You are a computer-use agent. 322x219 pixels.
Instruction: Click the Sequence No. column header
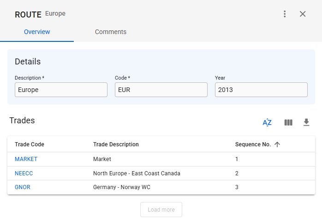click(x=253, y=144)
